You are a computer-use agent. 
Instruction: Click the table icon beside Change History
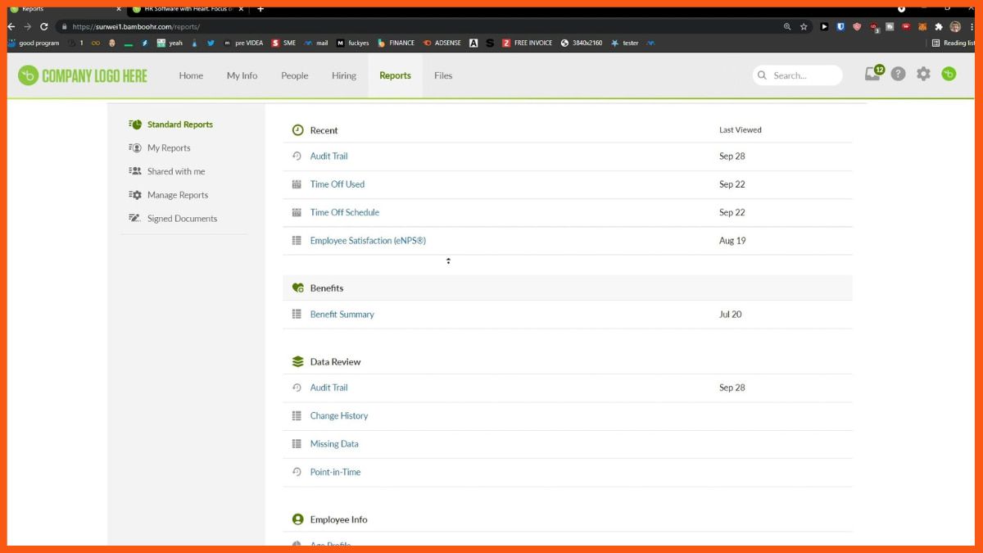tap(297, 416)
